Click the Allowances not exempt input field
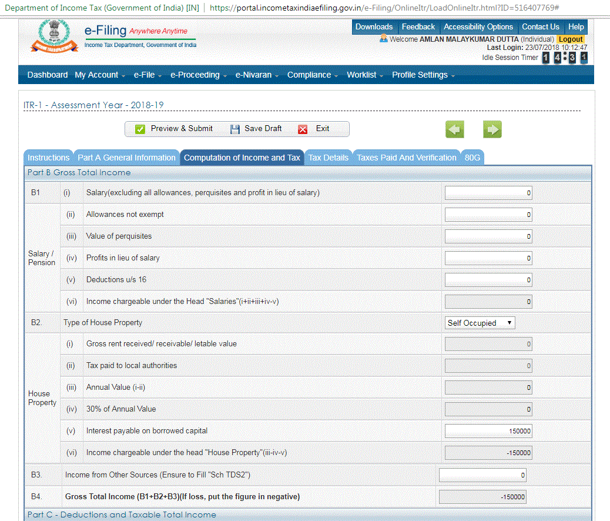 [x=488, y=215]
